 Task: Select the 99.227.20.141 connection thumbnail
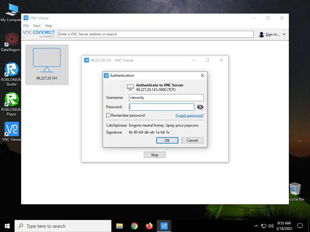point(47,65)
